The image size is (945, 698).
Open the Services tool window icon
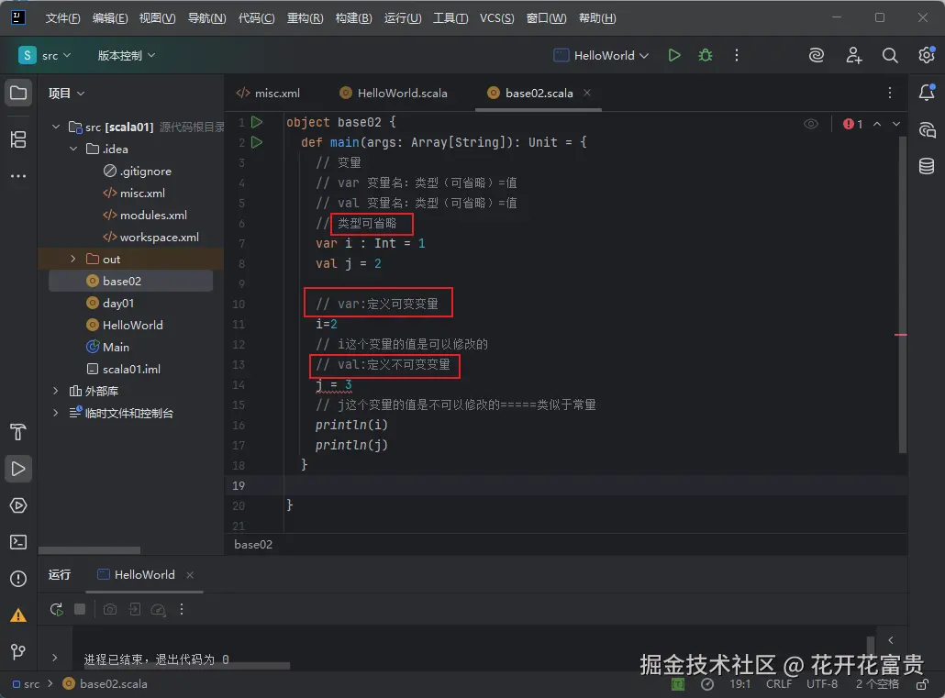18,505
